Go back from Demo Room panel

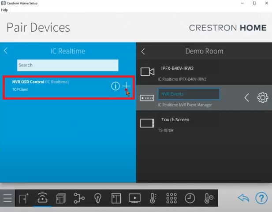pyautogui.click(x=143, y=52)
